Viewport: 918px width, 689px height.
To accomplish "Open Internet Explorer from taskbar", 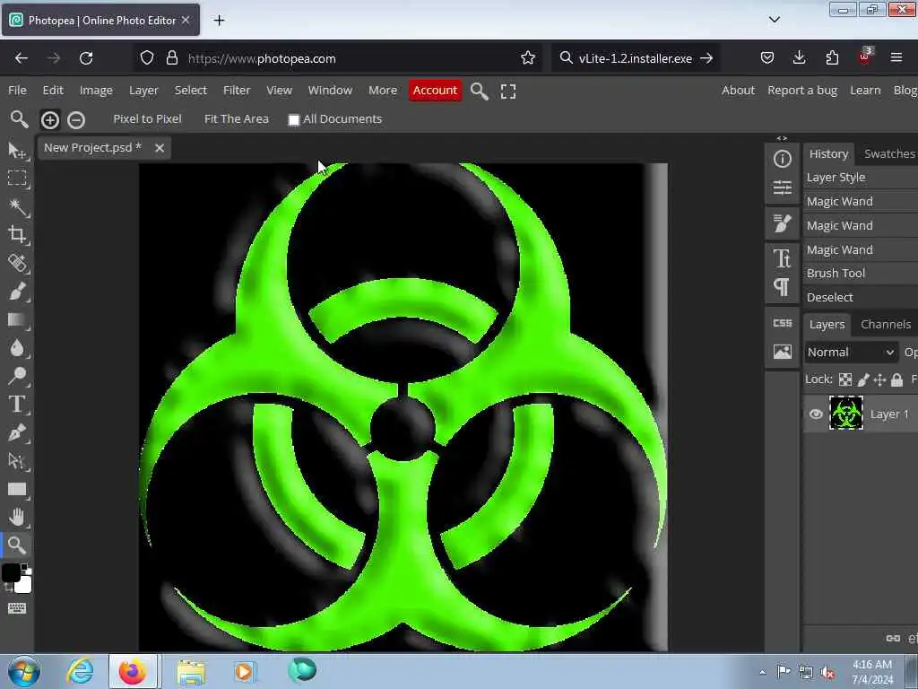I will coord(80,671).
